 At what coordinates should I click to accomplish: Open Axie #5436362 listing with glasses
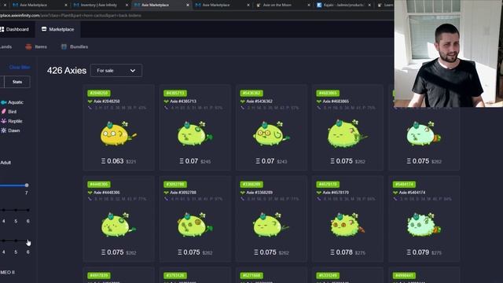pyautogui.click(x=271, y=127)
